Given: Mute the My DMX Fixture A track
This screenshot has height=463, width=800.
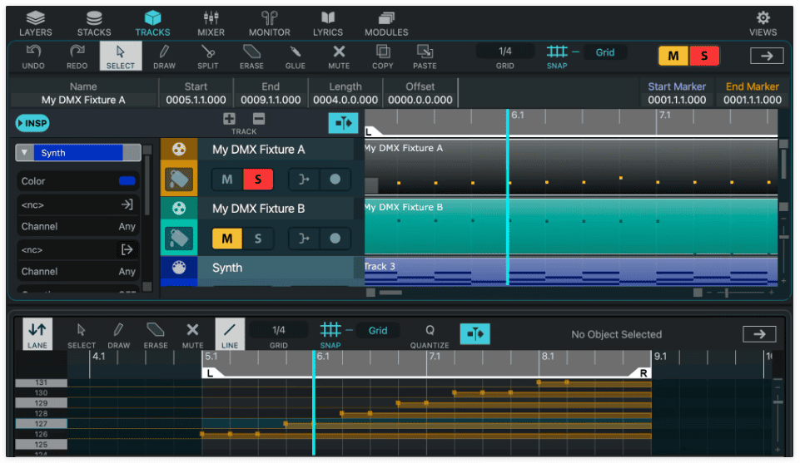Looking at the screenshot, I should [227, 180].
